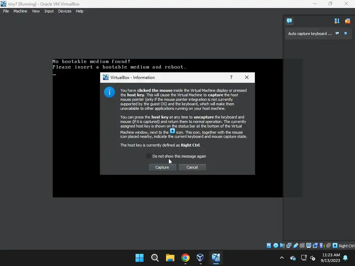
Task: Click the OneDrive cloud tray icon
Action: coord(293,258)
